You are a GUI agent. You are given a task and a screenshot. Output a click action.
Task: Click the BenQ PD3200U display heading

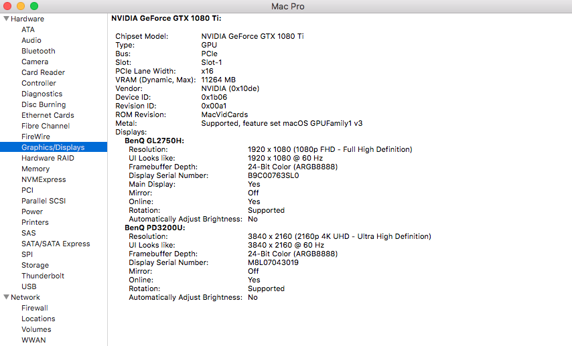pyautogui.click(x=155, y=228)
